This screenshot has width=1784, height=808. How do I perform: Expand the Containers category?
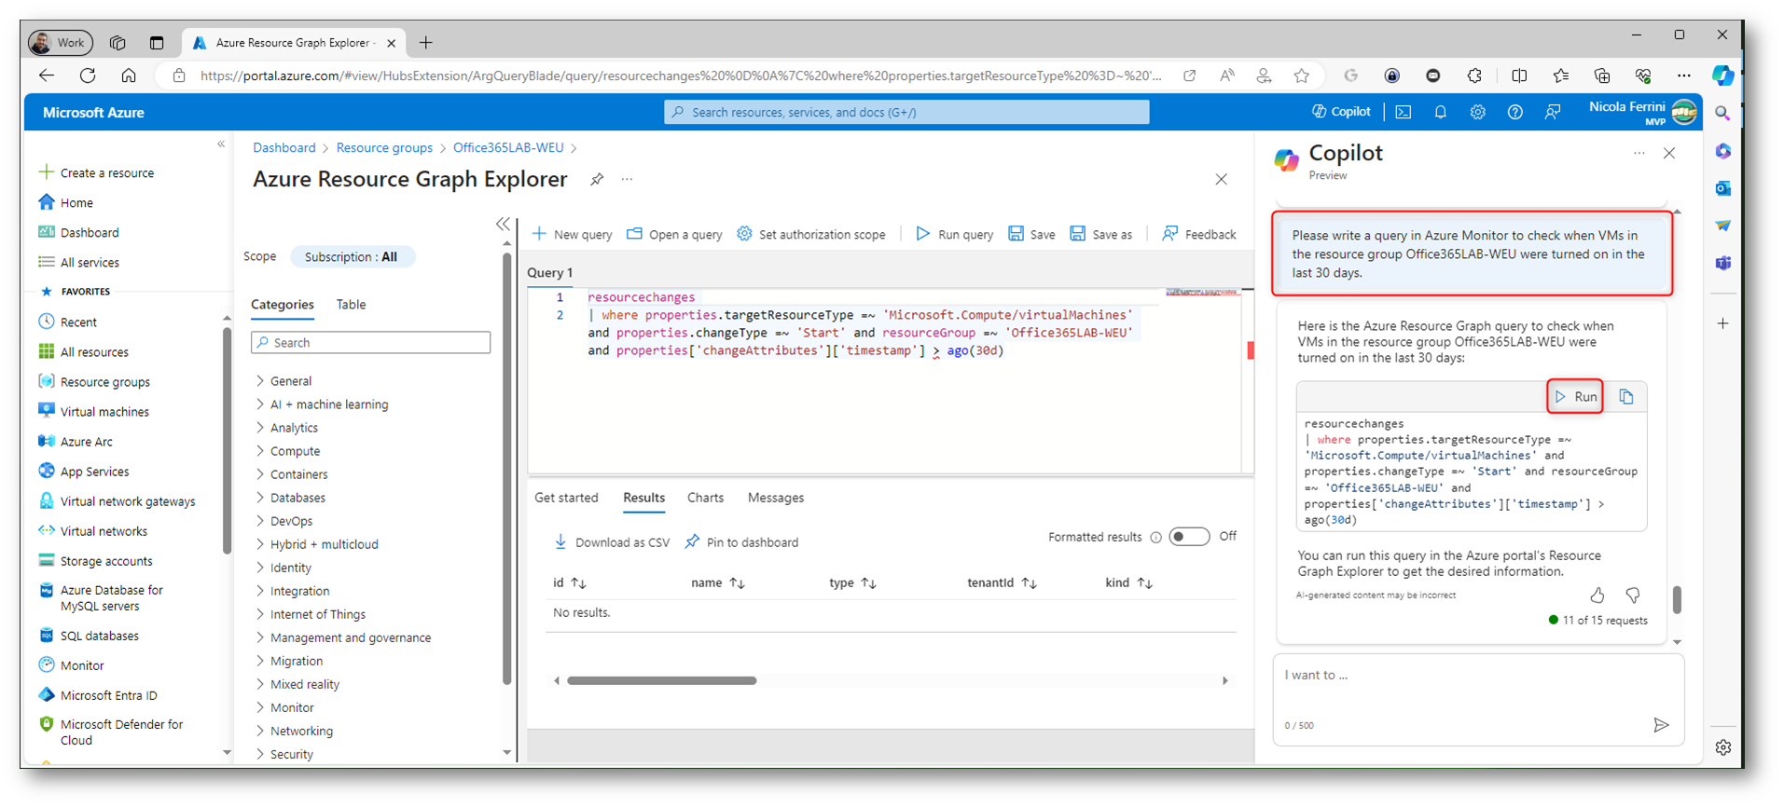pos(260,473)
